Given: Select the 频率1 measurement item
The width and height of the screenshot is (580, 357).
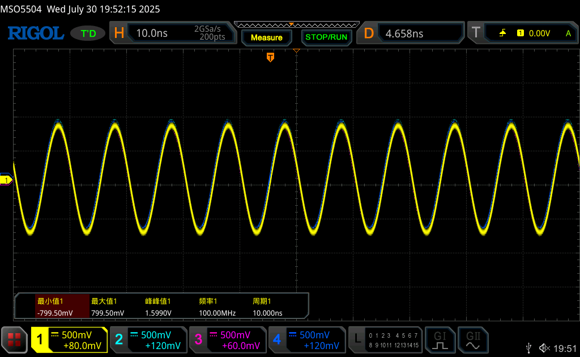Looking at the screenshot, I should tap(208, 301).
